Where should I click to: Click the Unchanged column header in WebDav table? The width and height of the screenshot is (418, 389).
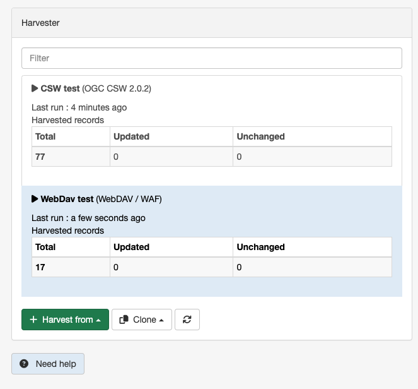coord(261,247)
